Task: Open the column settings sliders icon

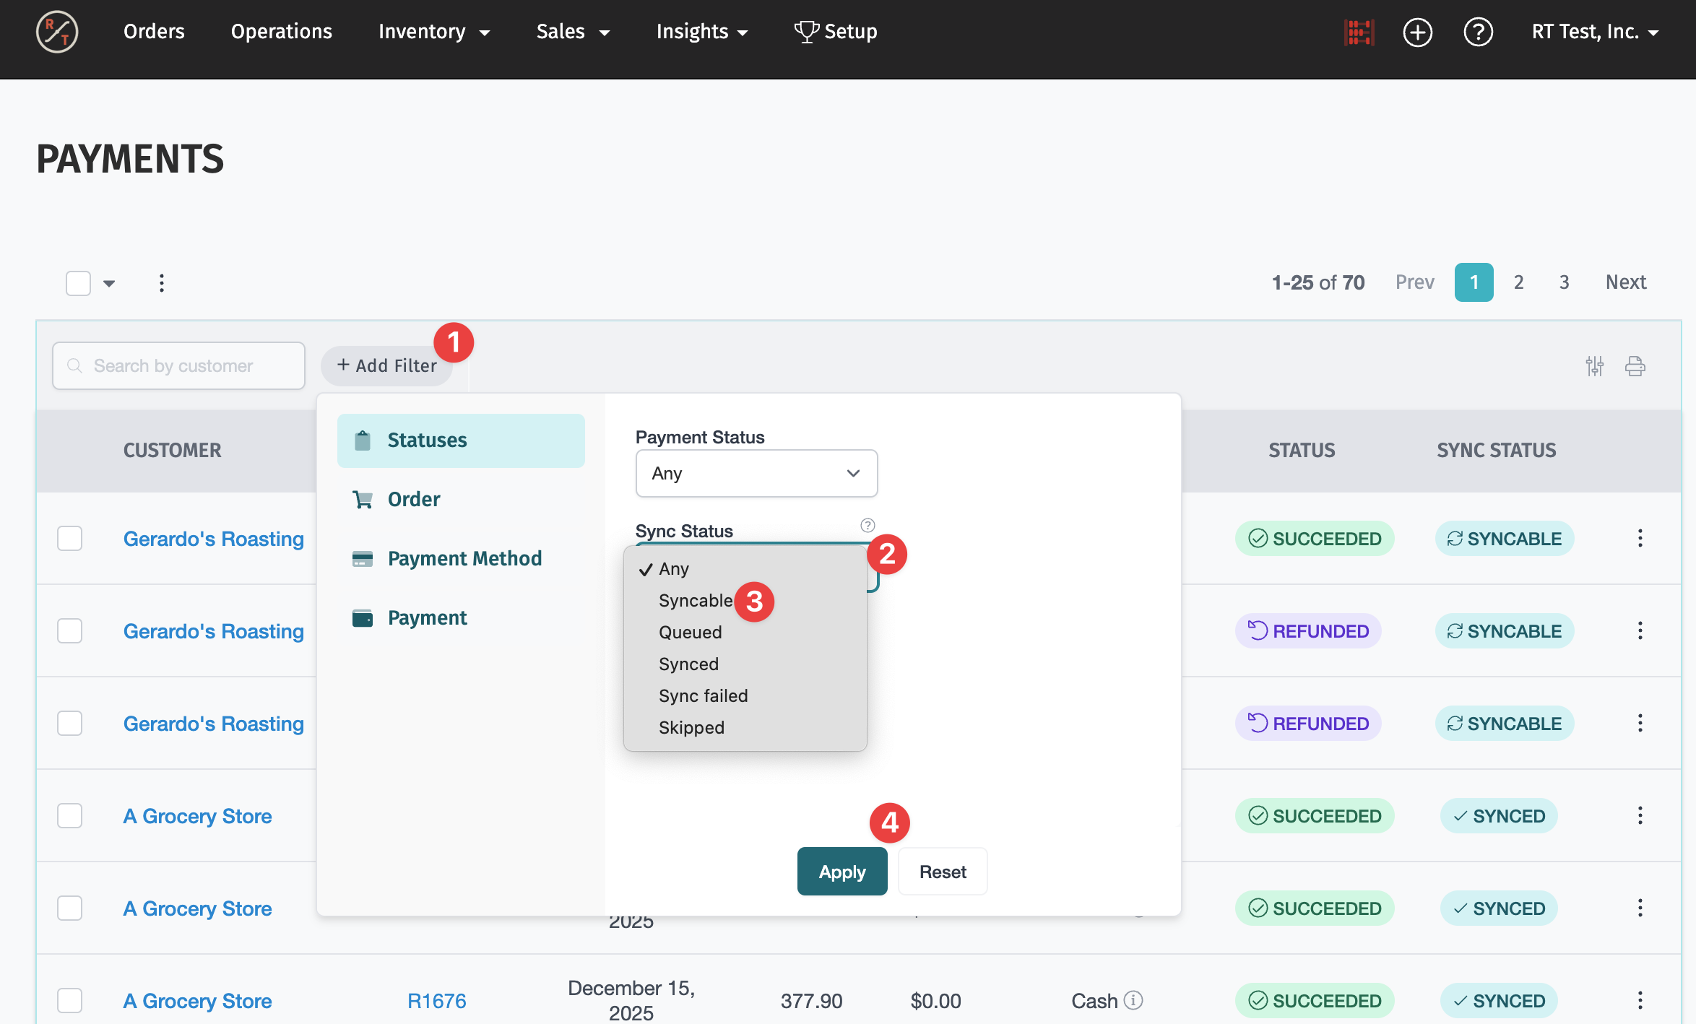Action: click(1594, 366)
